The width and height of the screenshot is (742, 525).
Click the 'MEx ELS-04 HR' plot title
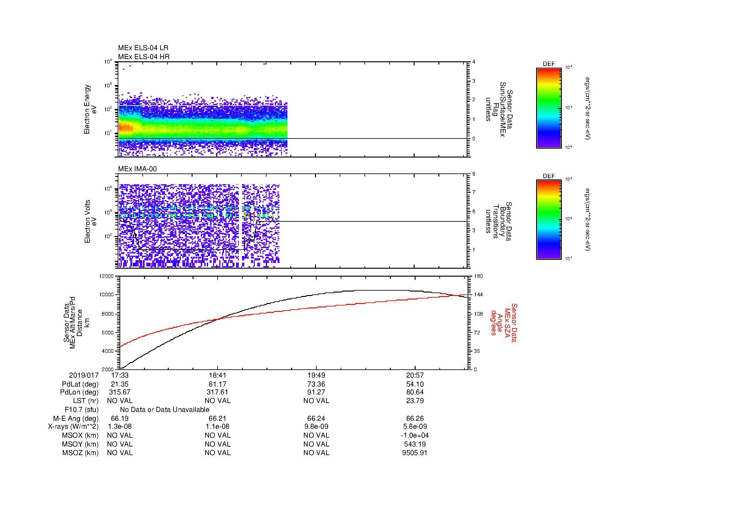tap(144, 57)
